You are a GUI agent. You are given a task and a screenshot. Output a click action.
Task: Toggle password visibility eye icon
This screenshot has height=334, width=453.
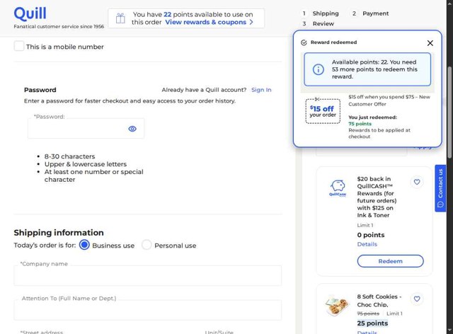click(132, 129)
